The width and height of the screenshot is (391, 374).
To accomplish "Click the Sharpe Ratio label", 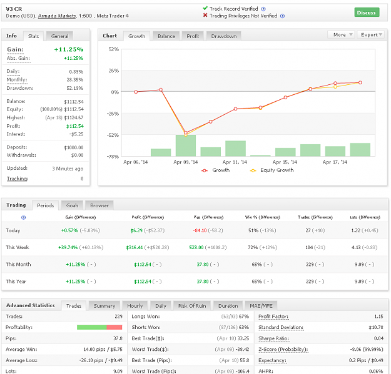I will (x=273, y=338).
